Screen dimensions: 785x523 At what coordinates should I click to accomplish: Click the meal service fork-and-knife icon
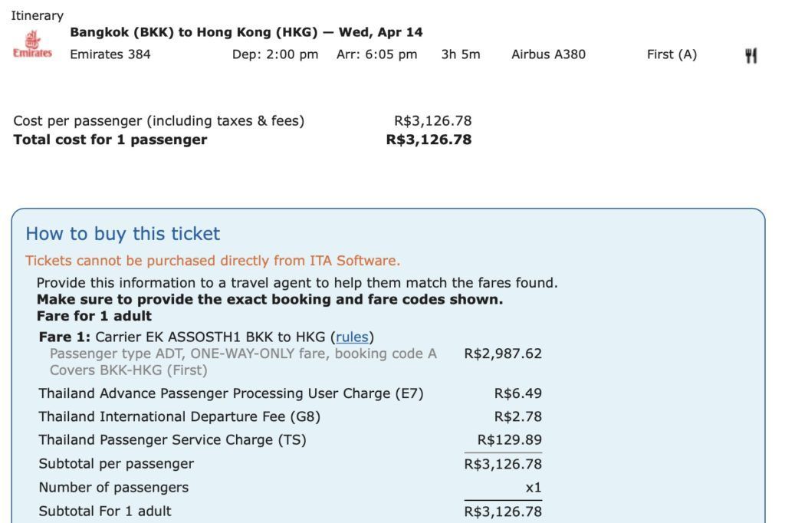pyautogui.click(x=751, y=55)
